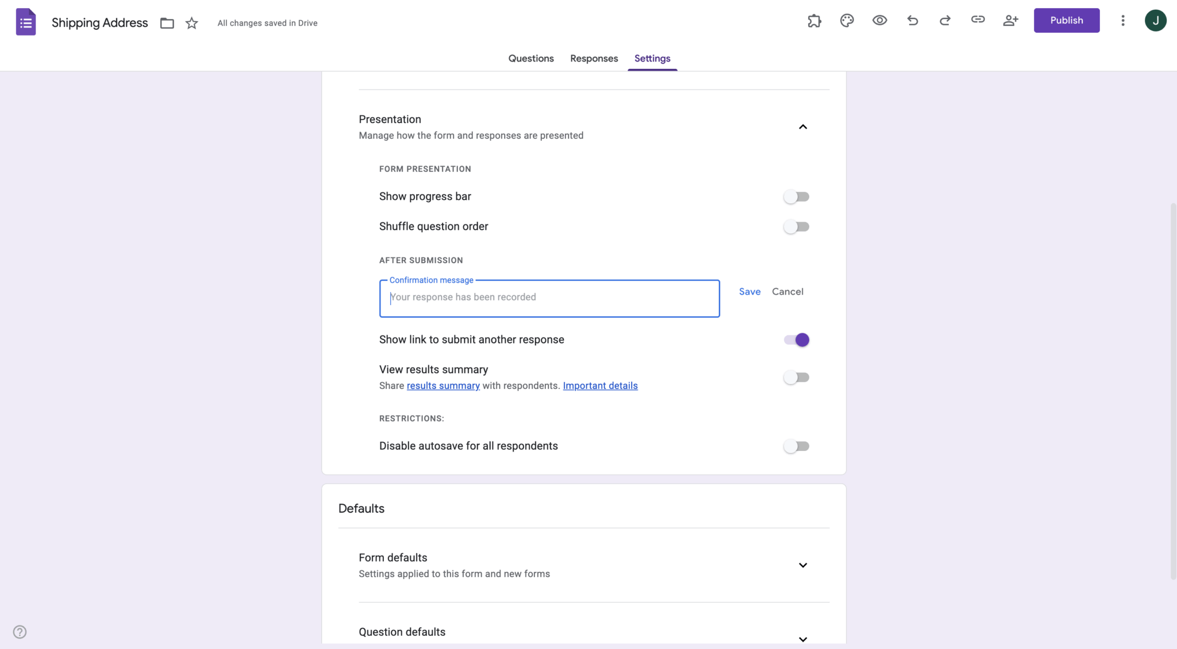Click the Publish button

point(1066,20)
